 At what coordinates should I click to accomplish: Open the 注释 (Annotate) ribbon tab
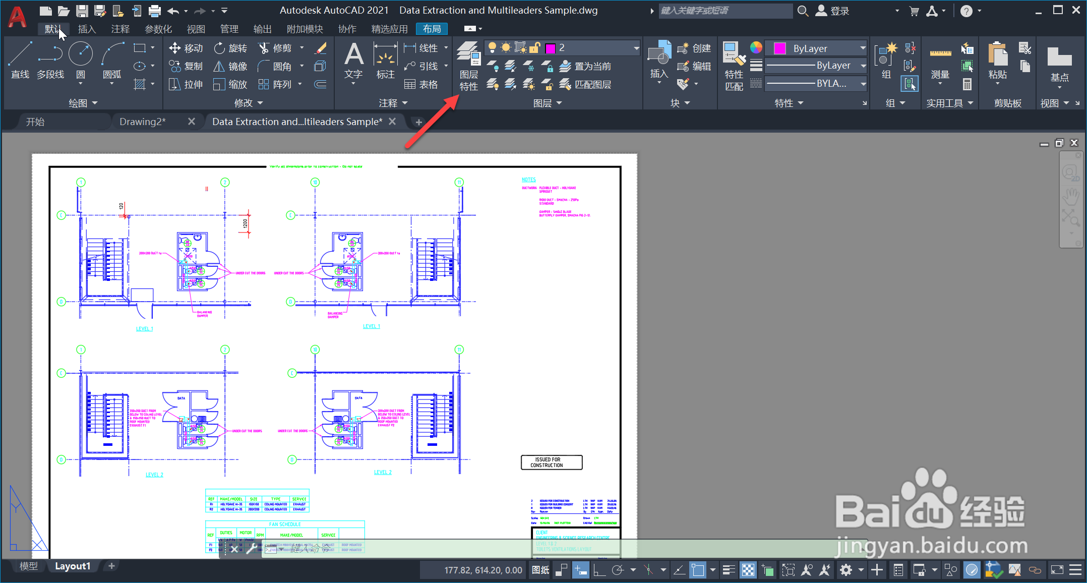(120, 29)
